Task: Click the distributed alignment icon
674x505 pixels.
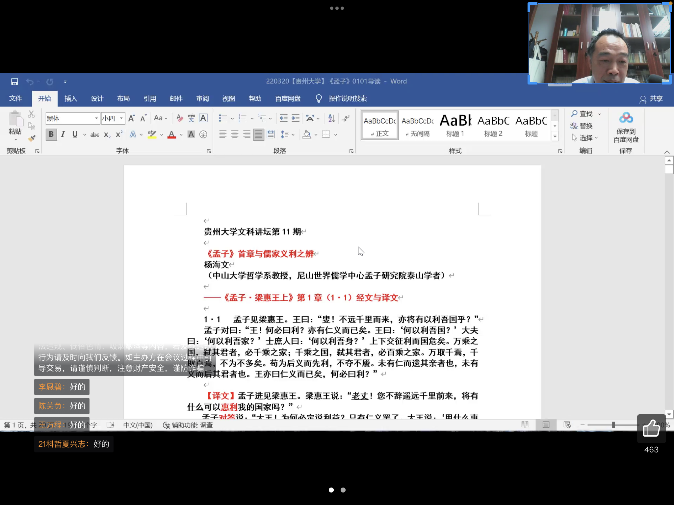Action: 271,134
